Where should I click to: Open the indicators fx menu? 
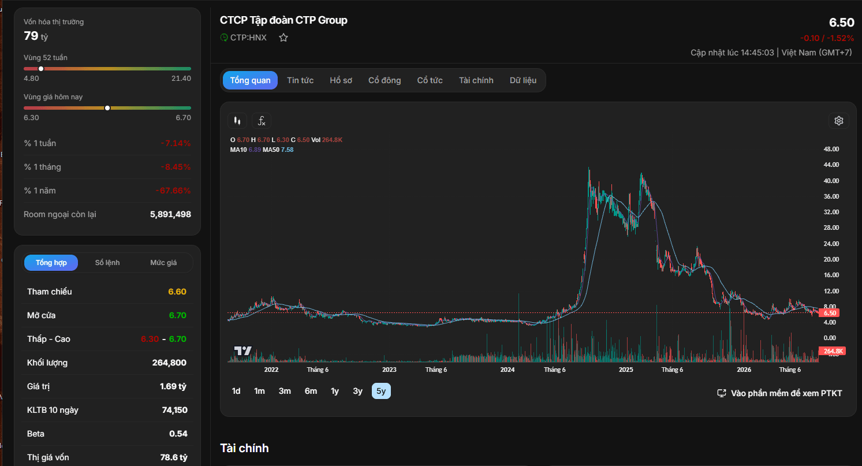(x=262, y=121)
